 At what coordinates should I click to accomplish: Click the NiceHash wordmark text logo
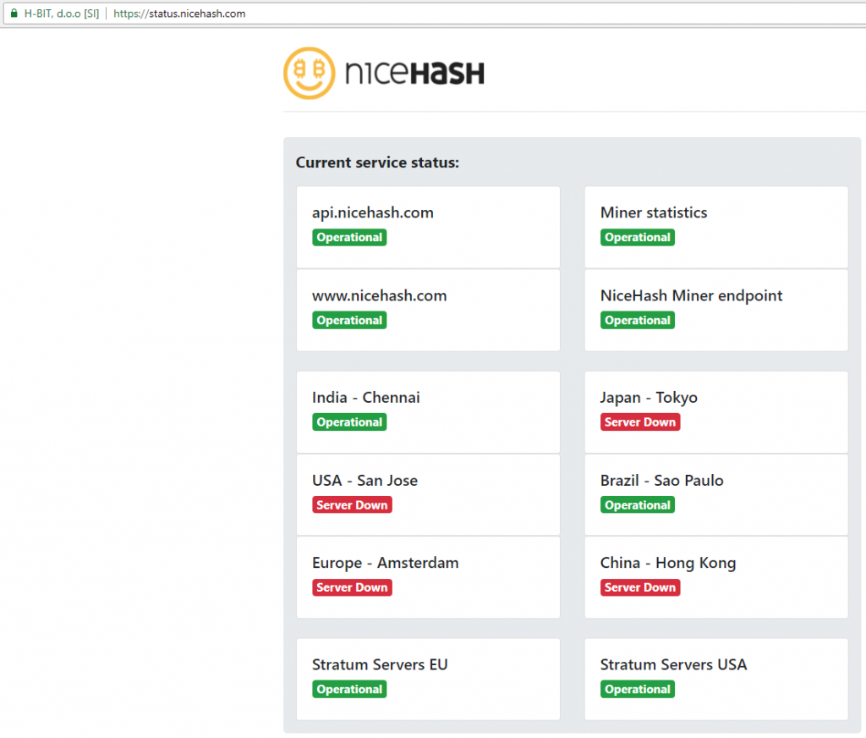click(414, 74)
